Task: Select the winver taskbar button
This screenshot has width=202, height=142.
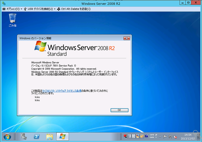Action: coord(63,137)
